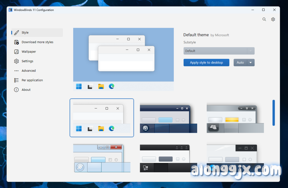Click the search magnifier icon
The width and height of the screenshot is (288, 188).
click(264, 19)
